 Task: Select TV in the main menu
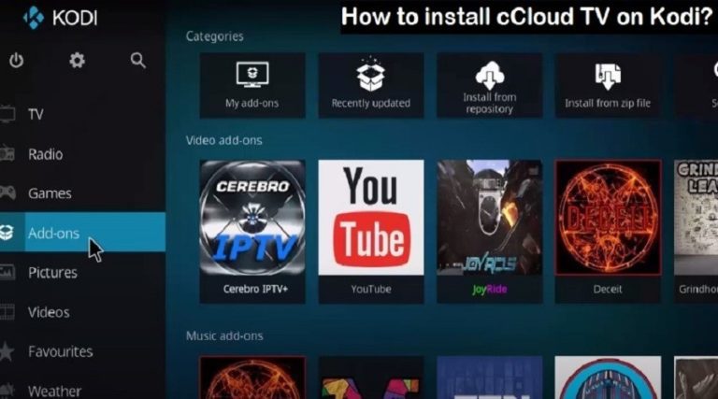[36, 114]
